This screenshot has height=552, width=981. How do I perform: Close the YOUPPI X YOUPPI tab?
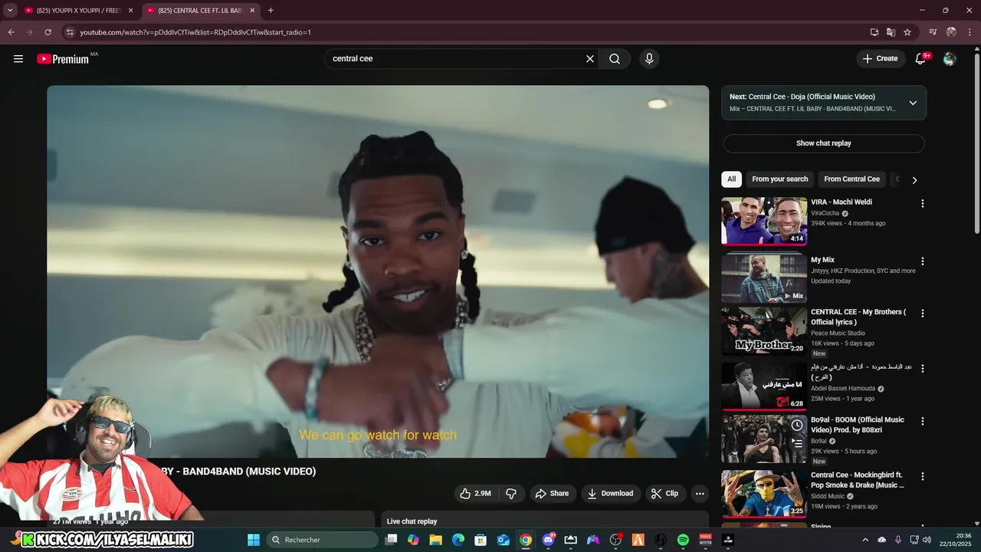(130, 11)
